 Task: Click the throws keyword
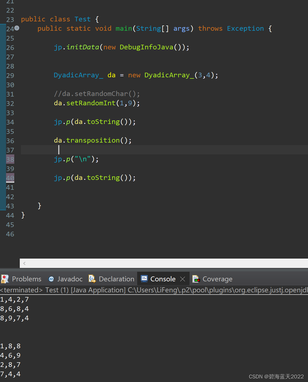[x=210, y=29]
